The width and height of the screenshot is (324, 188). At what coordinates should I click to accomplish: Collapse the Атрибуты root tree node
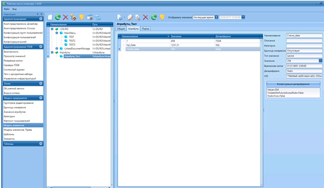pos(52,52)
